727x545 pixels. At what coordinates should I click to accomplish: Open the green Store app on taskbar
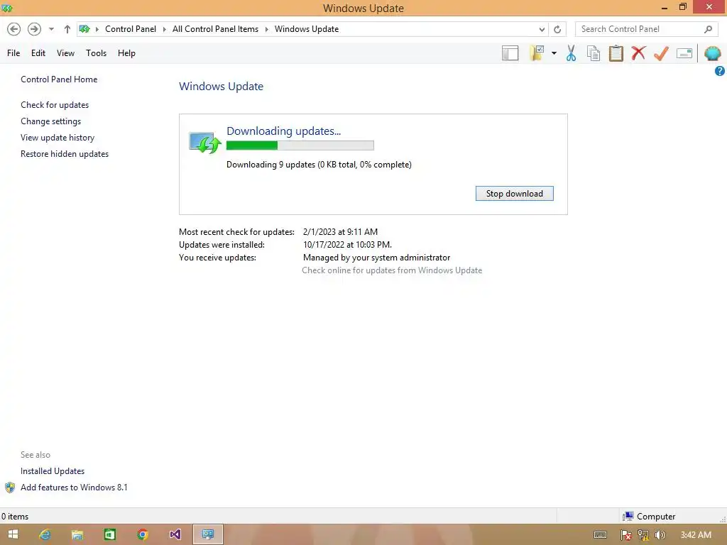110,534
